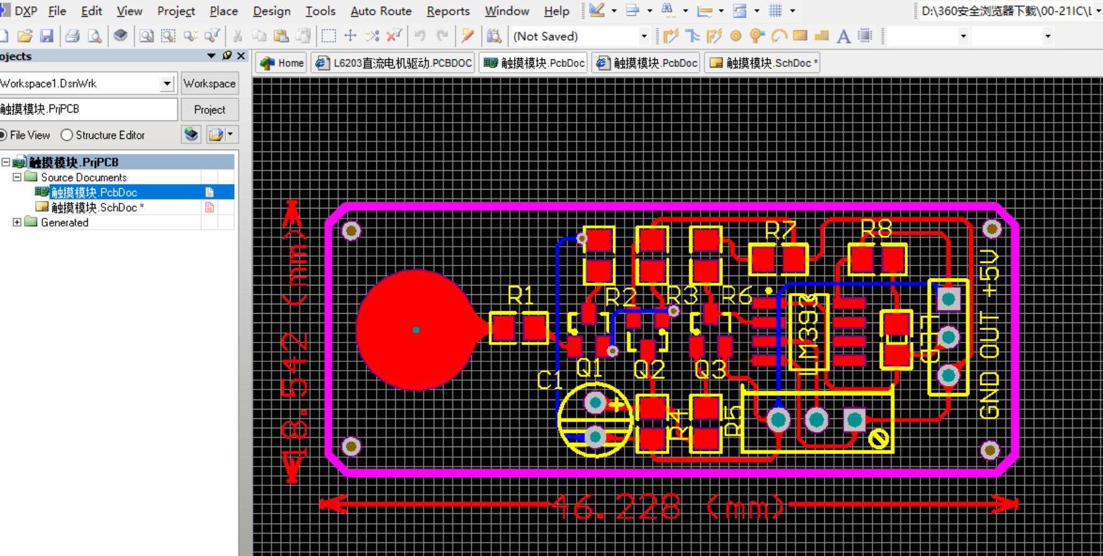1103x556 pixels.
Task: Click the Project button
Action: point(209,110)
